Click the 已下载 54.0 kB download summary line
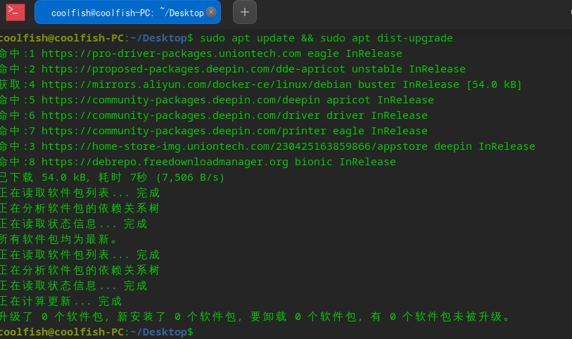 click(112, 177)
